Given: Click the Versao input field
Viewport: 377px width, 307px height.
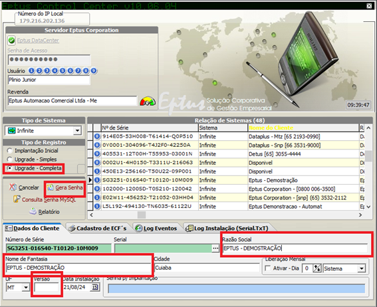Looking at the screenshot, I should pos(47,287).
